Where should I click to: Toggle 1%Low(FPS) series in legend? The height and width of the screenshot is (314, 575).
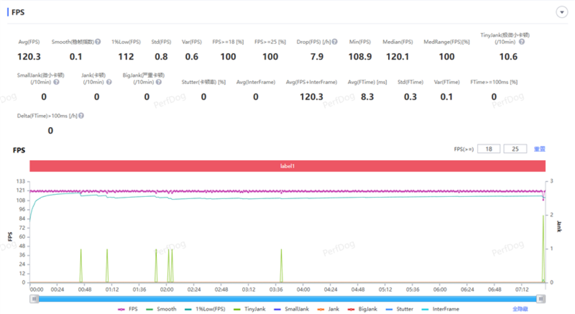click(x=205, y=309)
